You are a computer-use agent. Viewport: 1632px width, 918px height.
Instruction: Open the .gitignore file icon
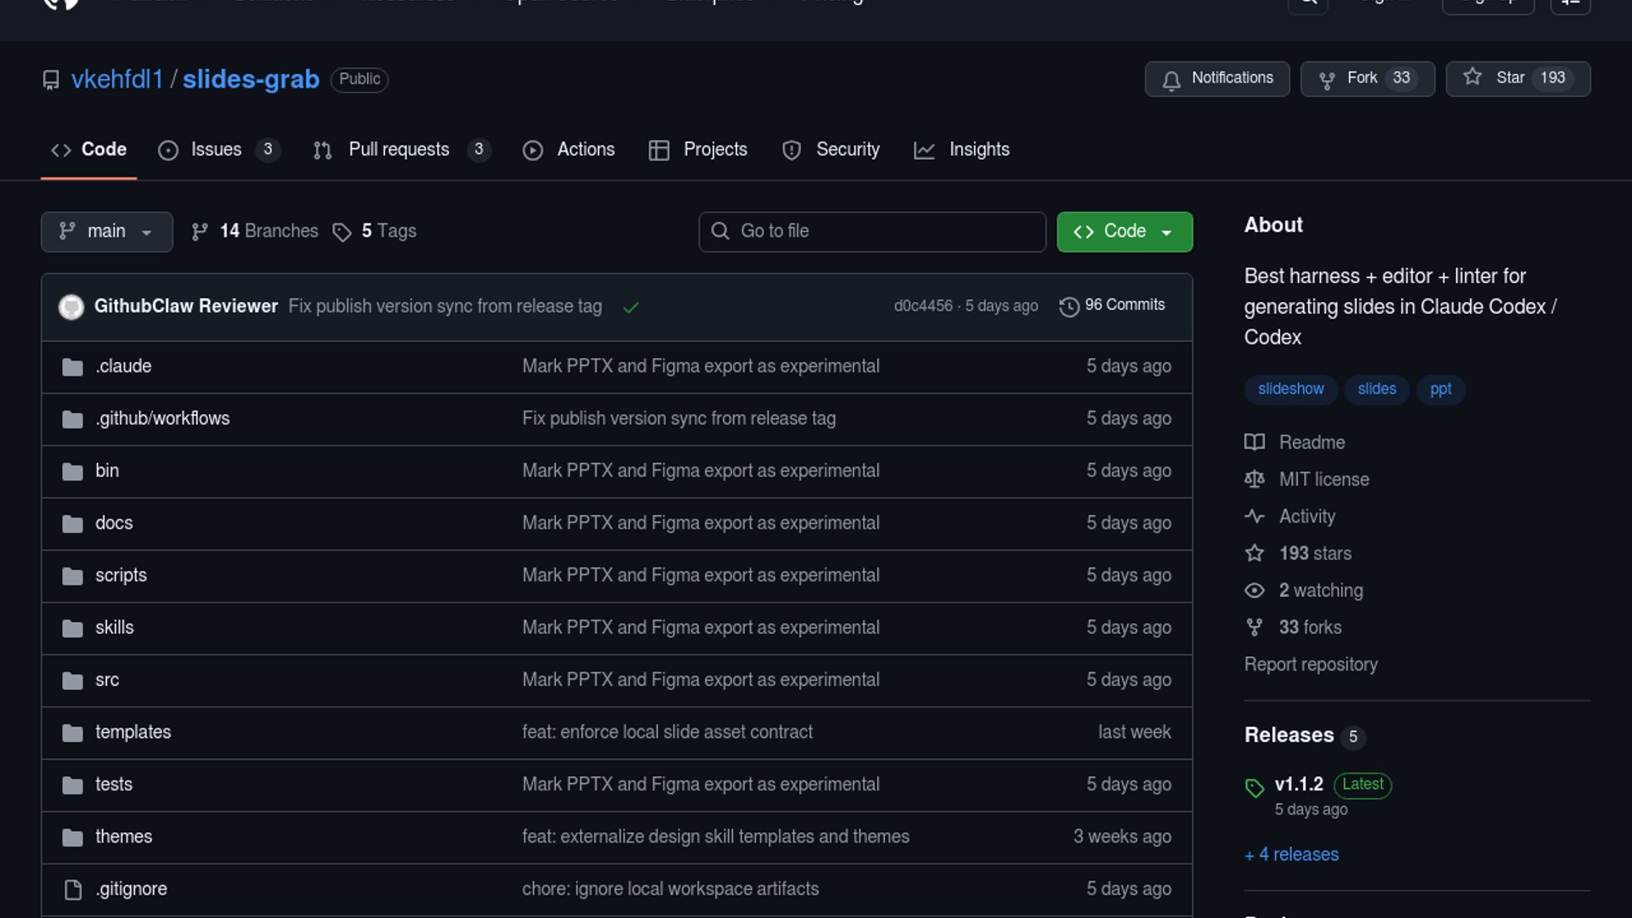click(73, 889)
